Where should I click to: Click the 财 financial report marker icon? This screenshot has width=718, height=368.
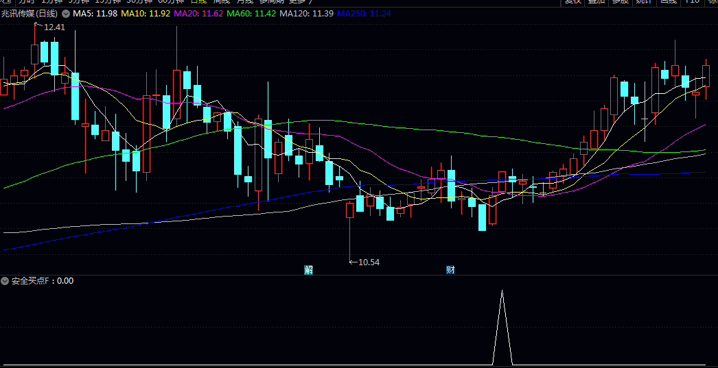tap(450, 270)
